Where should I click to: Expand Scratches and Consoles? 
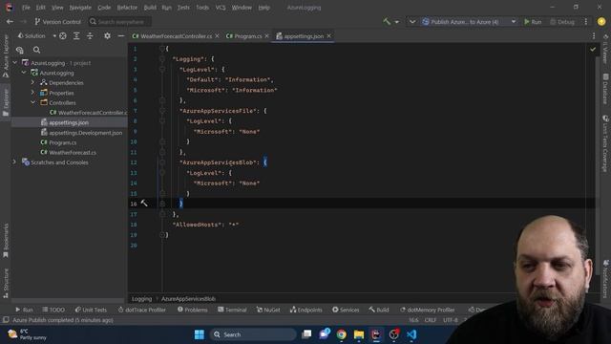click(15, 162)
